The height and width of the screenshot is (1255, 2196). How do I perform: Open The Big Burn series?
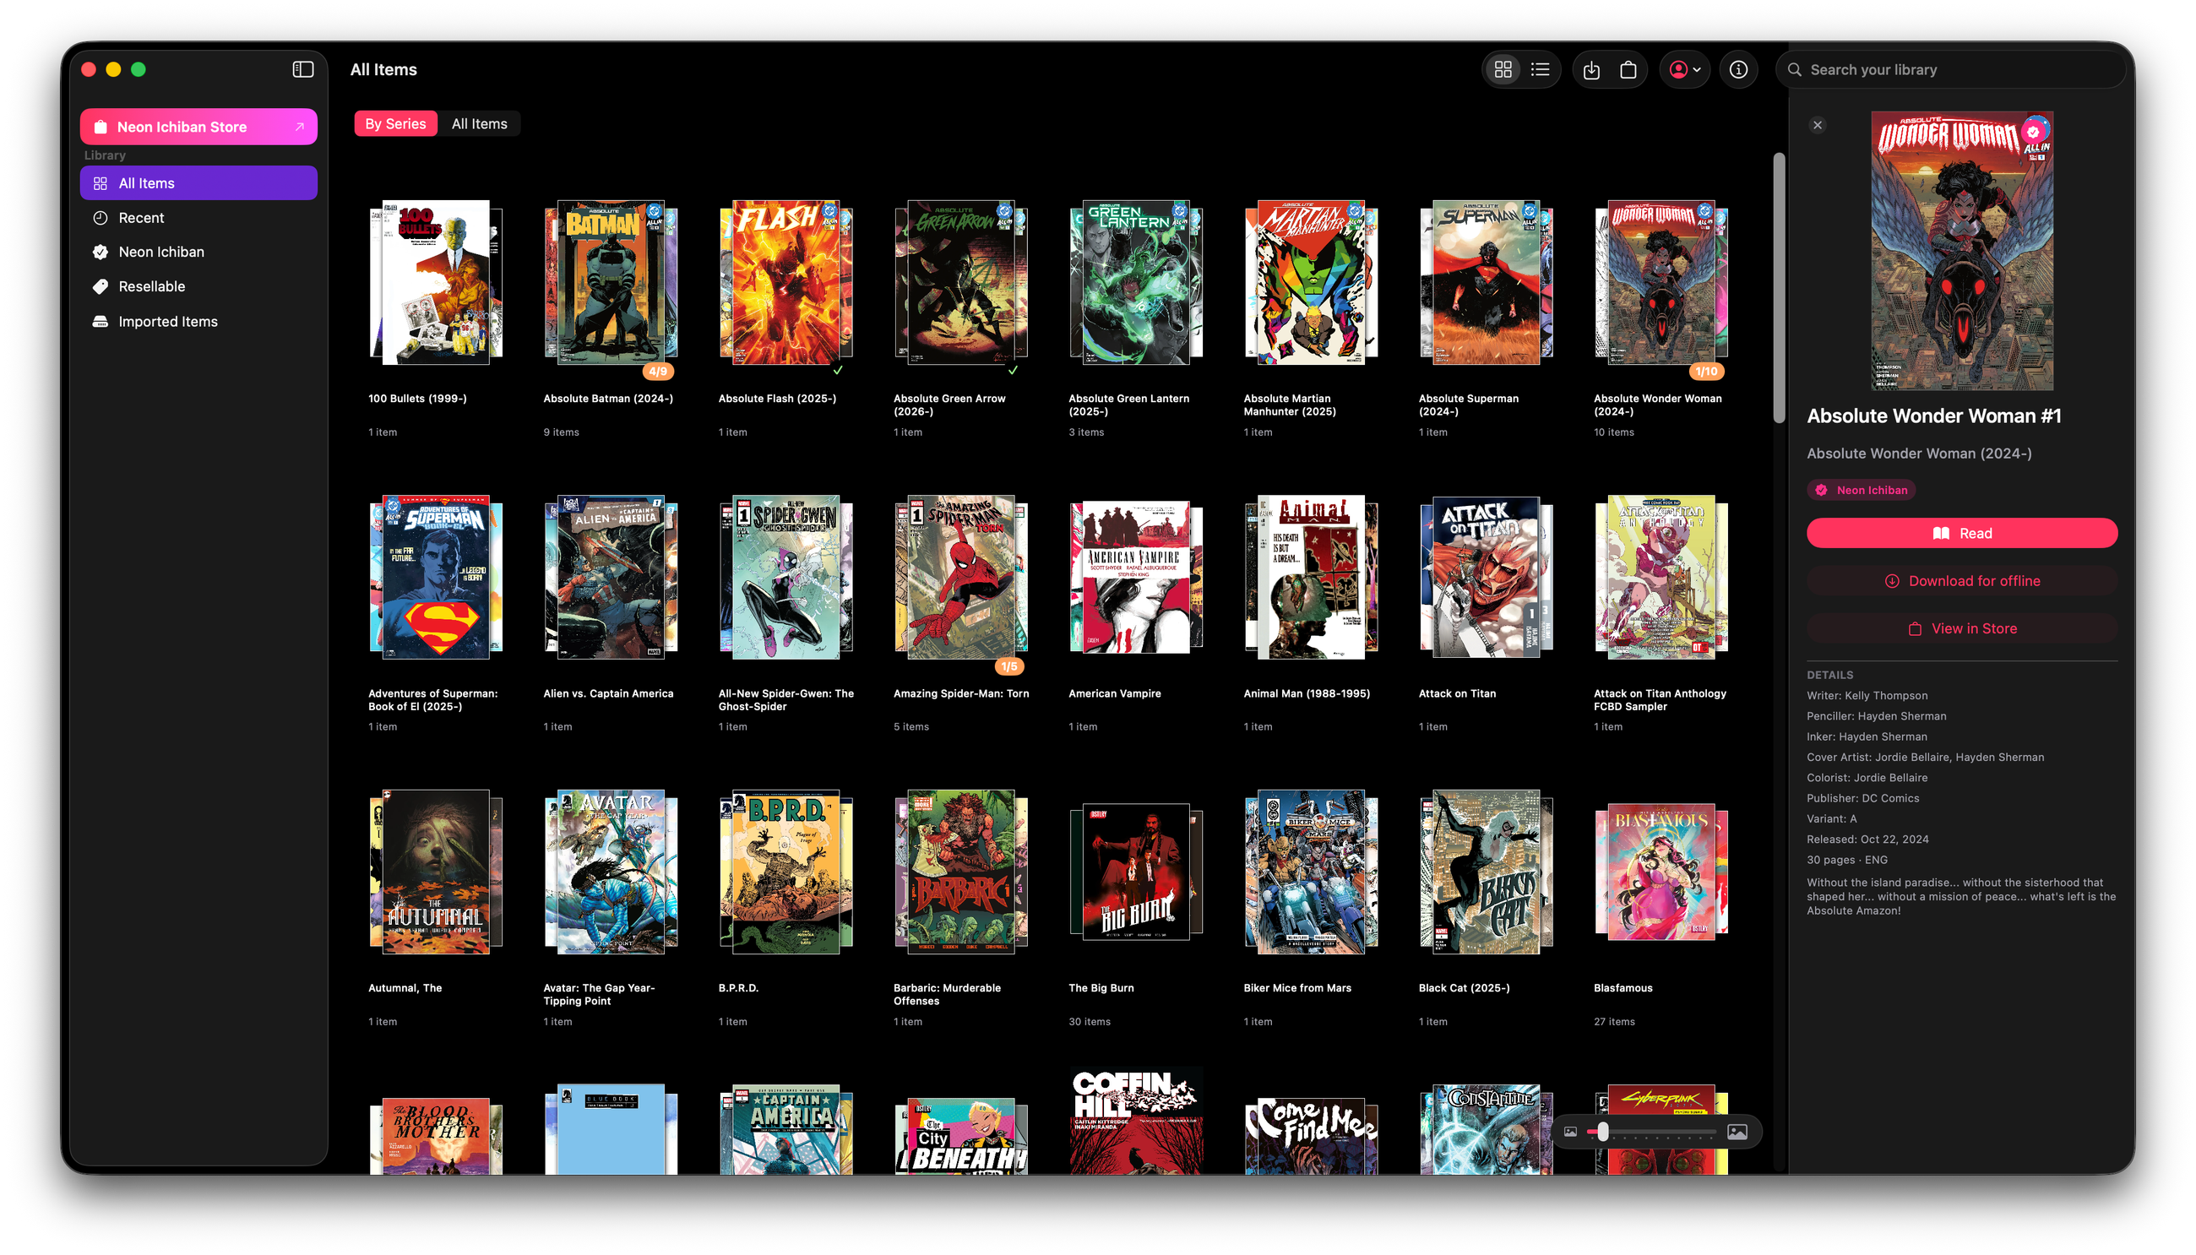click(x=1136, y=872)
